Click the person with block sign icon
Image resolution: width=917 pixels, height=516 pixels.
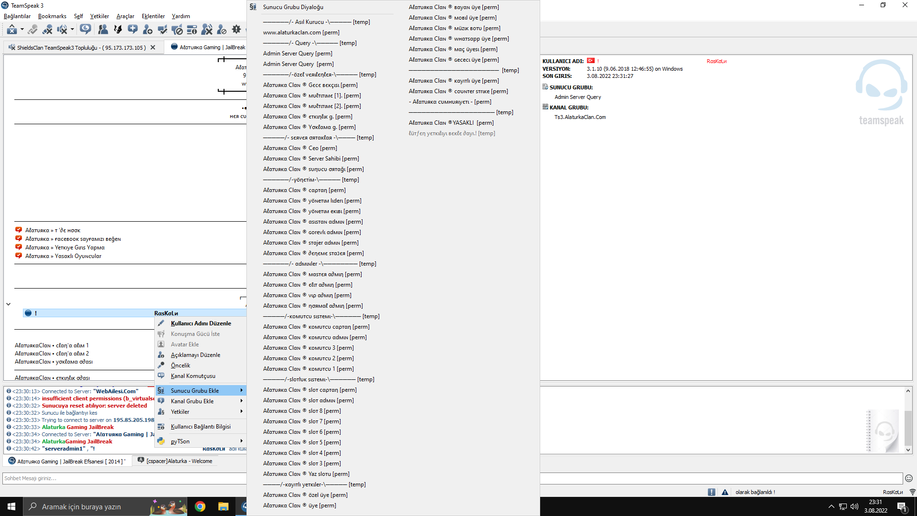pos(222,30)
